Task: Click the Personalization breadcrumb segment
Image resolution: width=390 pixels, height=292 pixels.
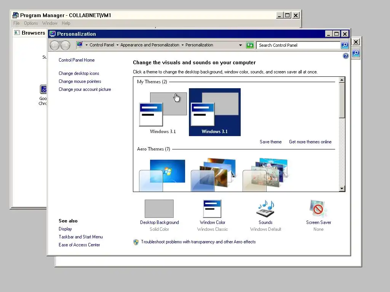Action: click(x=199, y=45)
